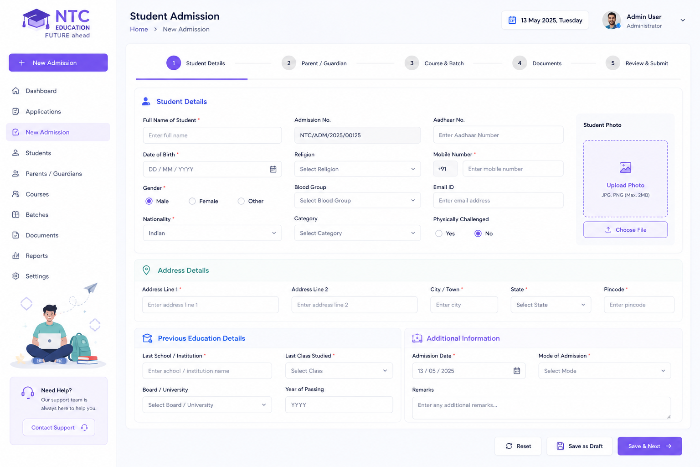Go to step 5 Review & Submit tab
The image size is (700, 467).
(x=637, y=63)
